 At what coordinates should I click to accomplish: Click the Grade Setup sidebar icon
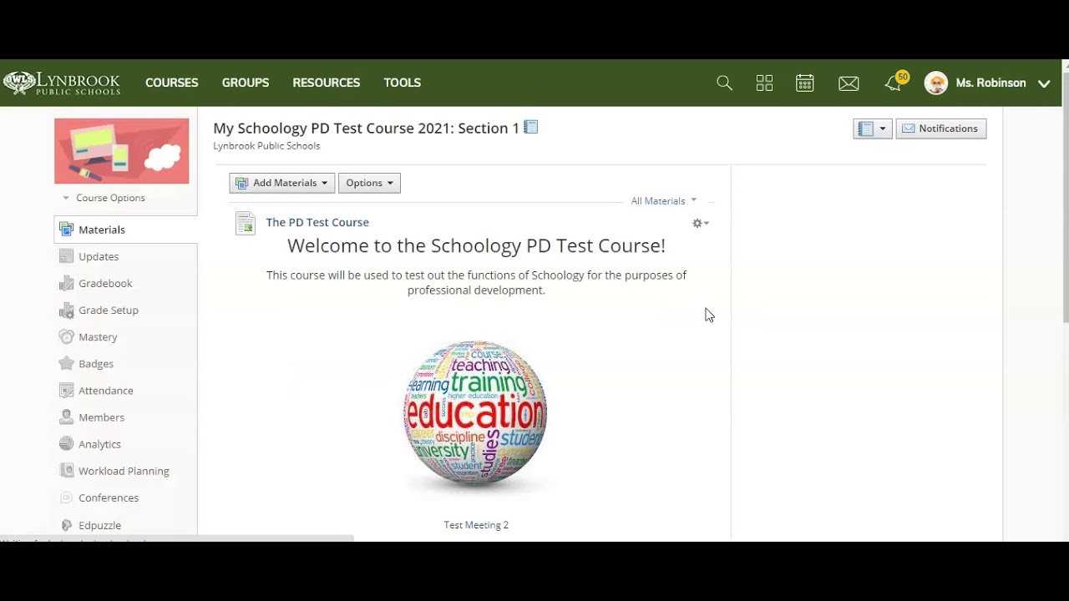pyautogui.click(x=67, y=310)
